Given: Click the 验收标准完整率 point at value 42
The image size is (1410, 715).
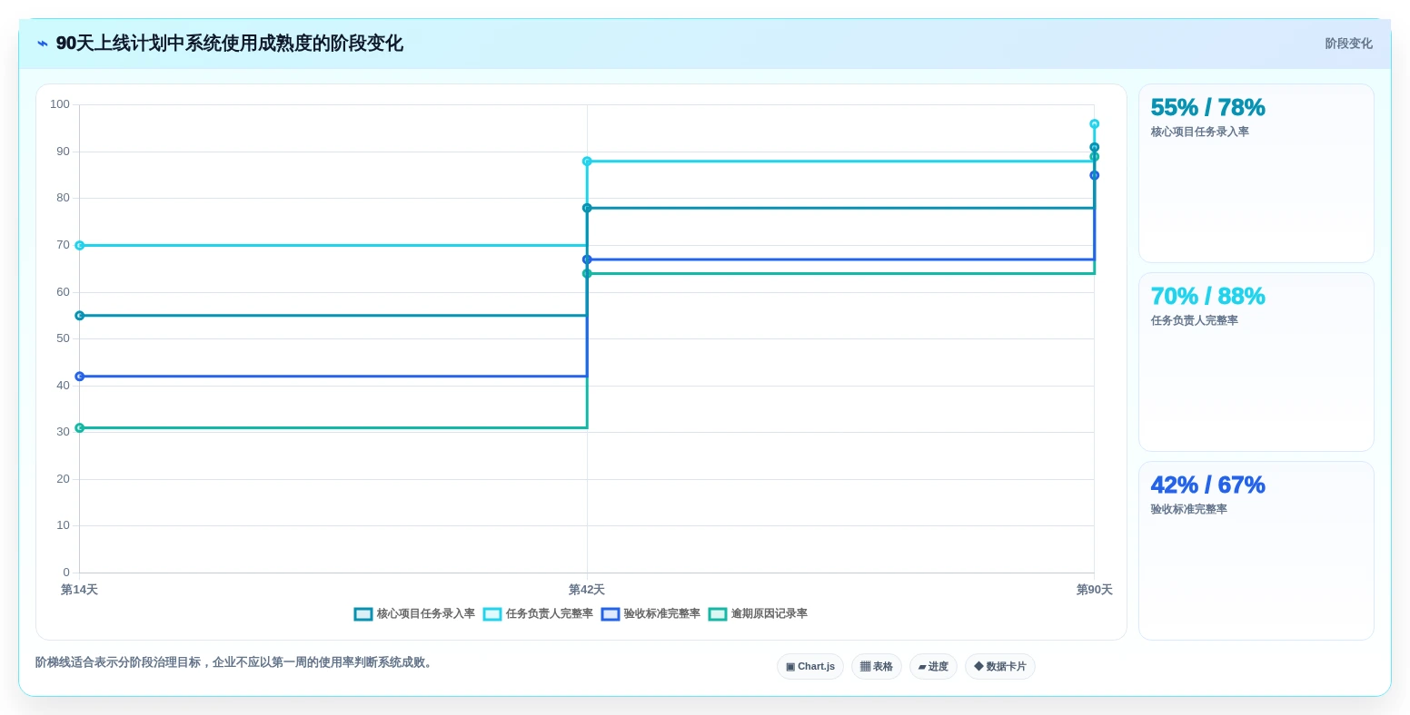Looking at the screenshot, I should click(79, 377).
